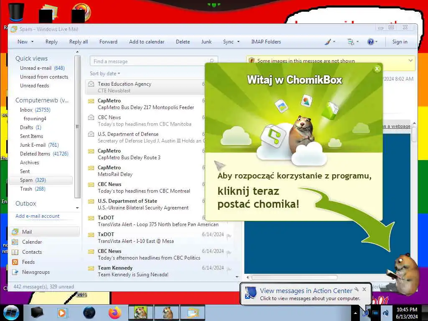Viewport: 428px width, 321px height.
Task: Open the New message dropdown arrow
Action: pyautogui.click(x=33, y=42)
